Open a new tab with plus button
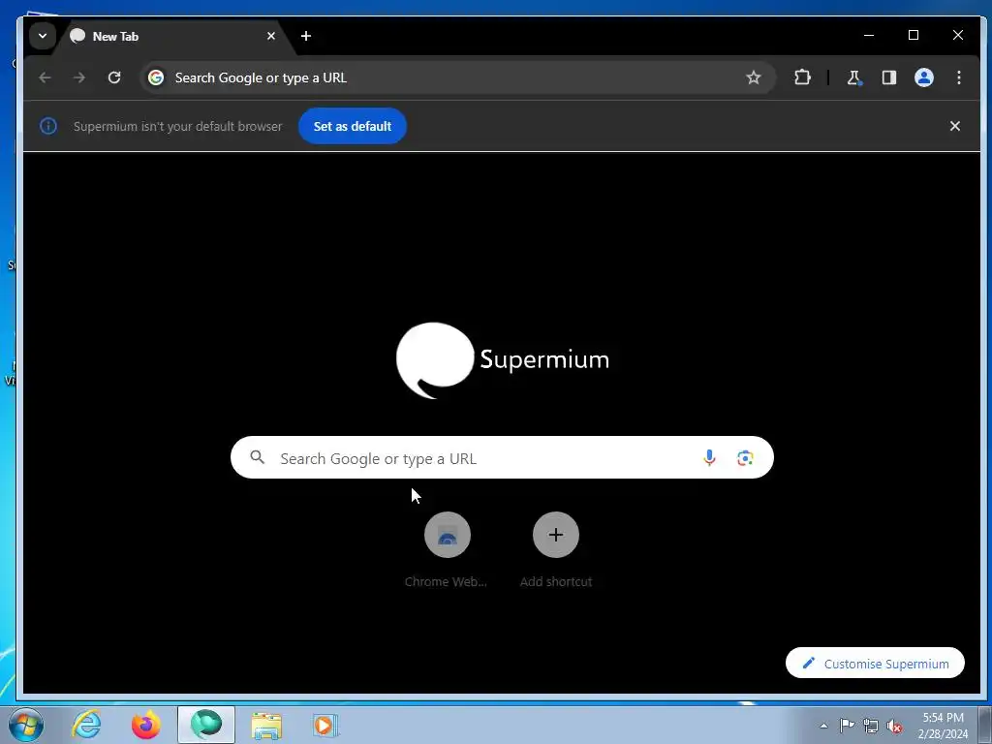 click(x=306, y=36)
